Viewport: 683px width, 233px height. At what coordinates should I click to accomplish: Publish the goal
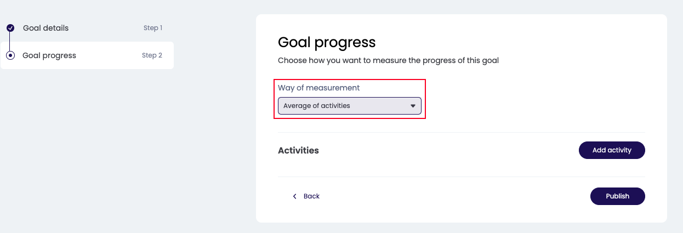click(x=617, y=196)
